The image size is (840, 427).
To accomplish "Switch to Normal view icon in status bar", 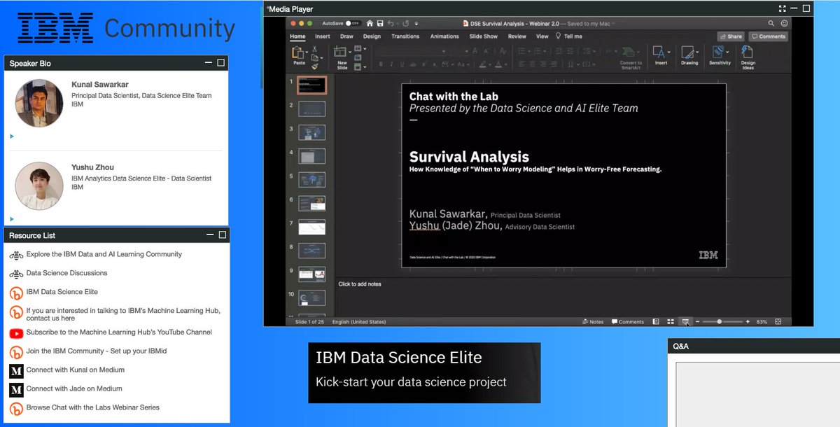I will pyautogui.click(x=656, y=321).
